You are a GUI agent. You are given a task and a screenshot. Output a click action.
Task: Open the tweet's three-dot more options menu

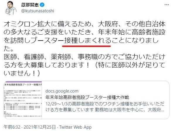pos(167,5)
